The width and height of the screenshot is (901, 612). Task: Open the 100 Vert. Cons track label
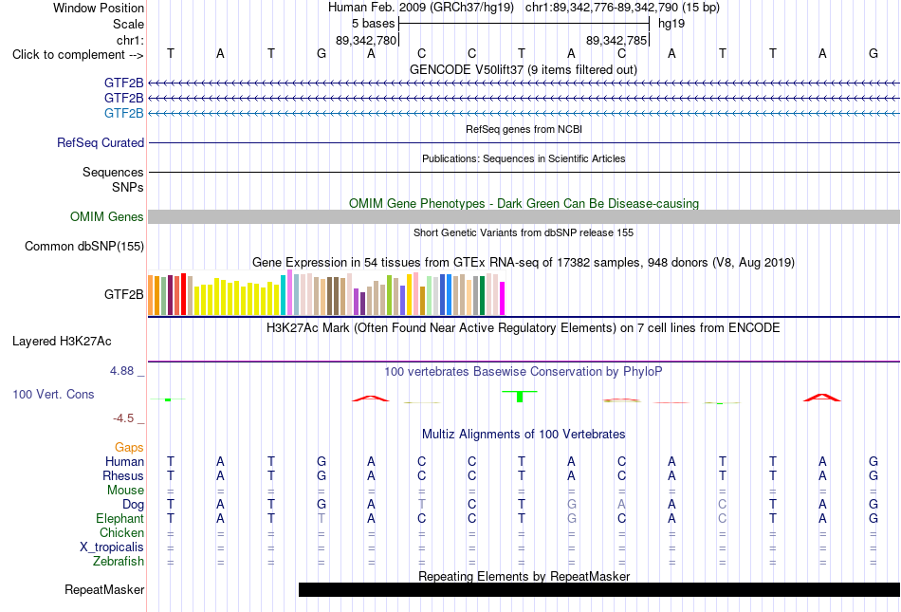coord(53,394)
